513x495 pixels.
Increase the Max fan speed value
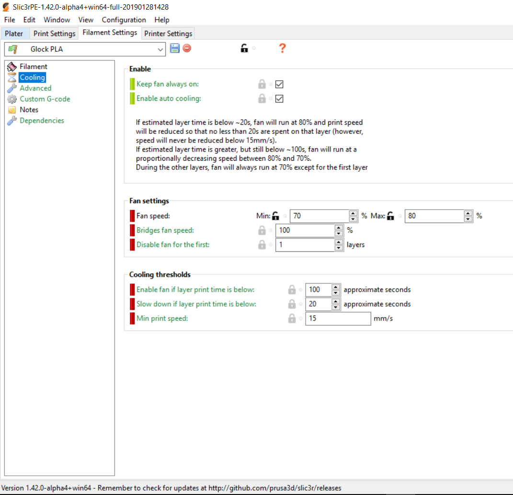[468, 213]
